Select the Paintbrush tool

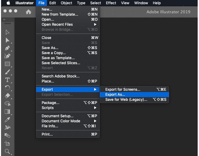pyautogui.click(x=7, y=72)
